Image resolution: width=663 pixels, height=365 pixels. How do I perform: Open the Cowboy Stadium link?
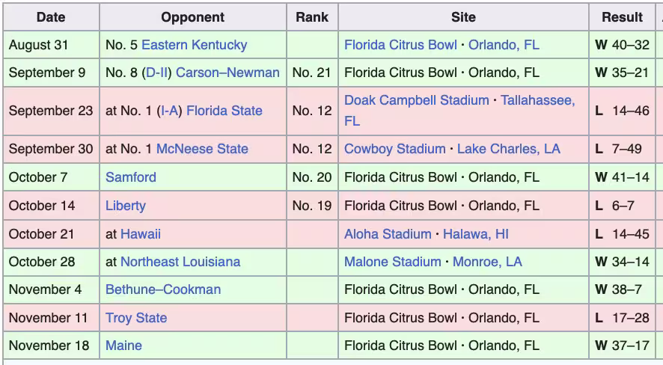pyautogui.click(x=394, y=149)
